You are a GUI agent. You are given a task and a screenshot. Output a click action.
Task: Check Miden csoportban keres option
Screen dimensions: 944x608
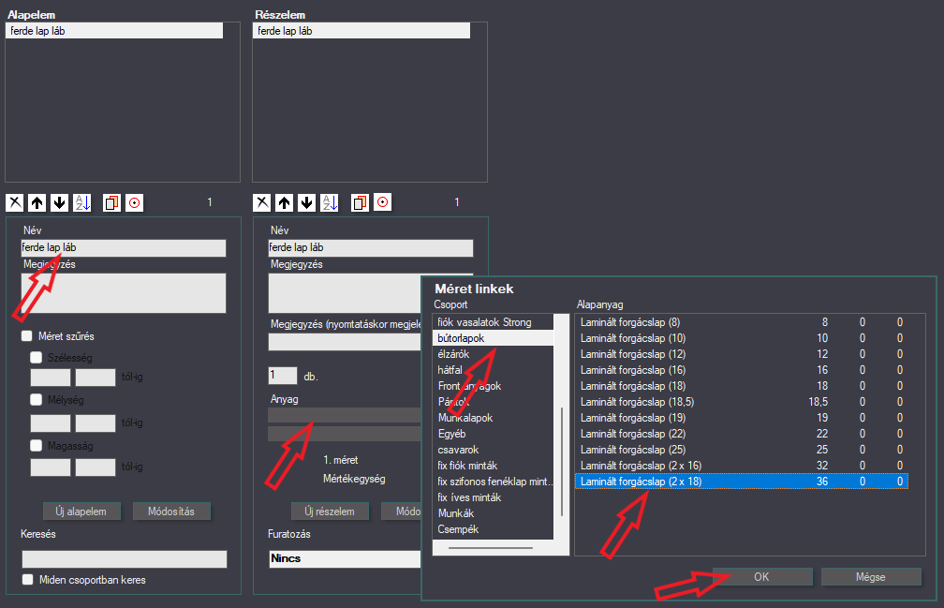point(28,579)
